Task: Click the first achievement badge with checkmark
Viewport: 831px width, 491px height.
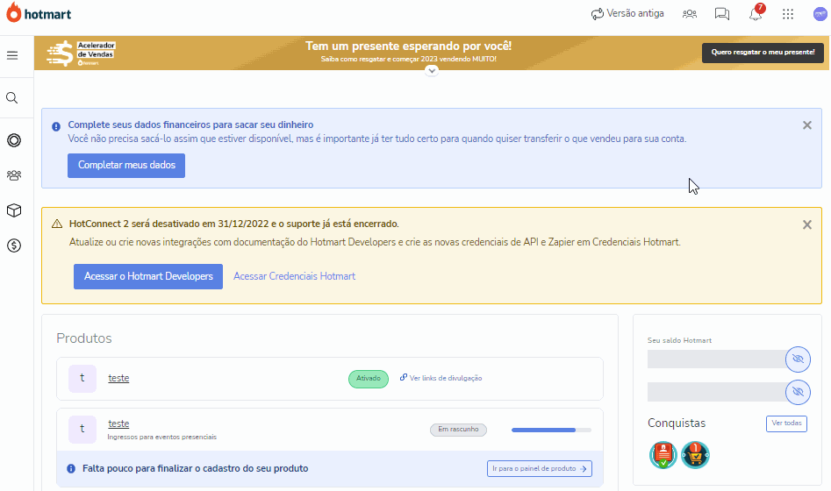Action: point(663,455)
